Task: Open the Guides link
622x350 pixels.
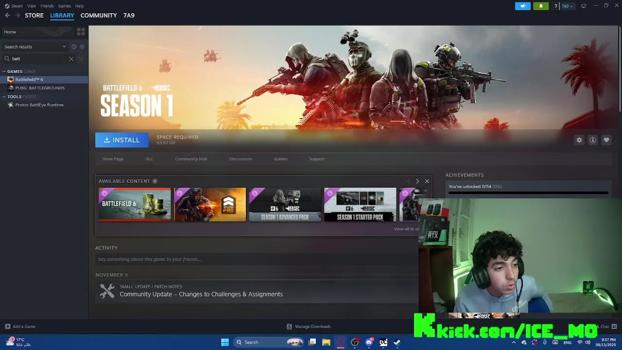Action: tap(280, 159)
